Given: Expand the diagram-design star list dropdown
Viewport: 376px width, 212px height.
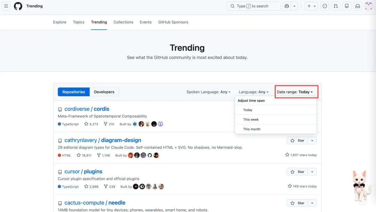Looking at the screenshot, I should [x=312, y=141].
